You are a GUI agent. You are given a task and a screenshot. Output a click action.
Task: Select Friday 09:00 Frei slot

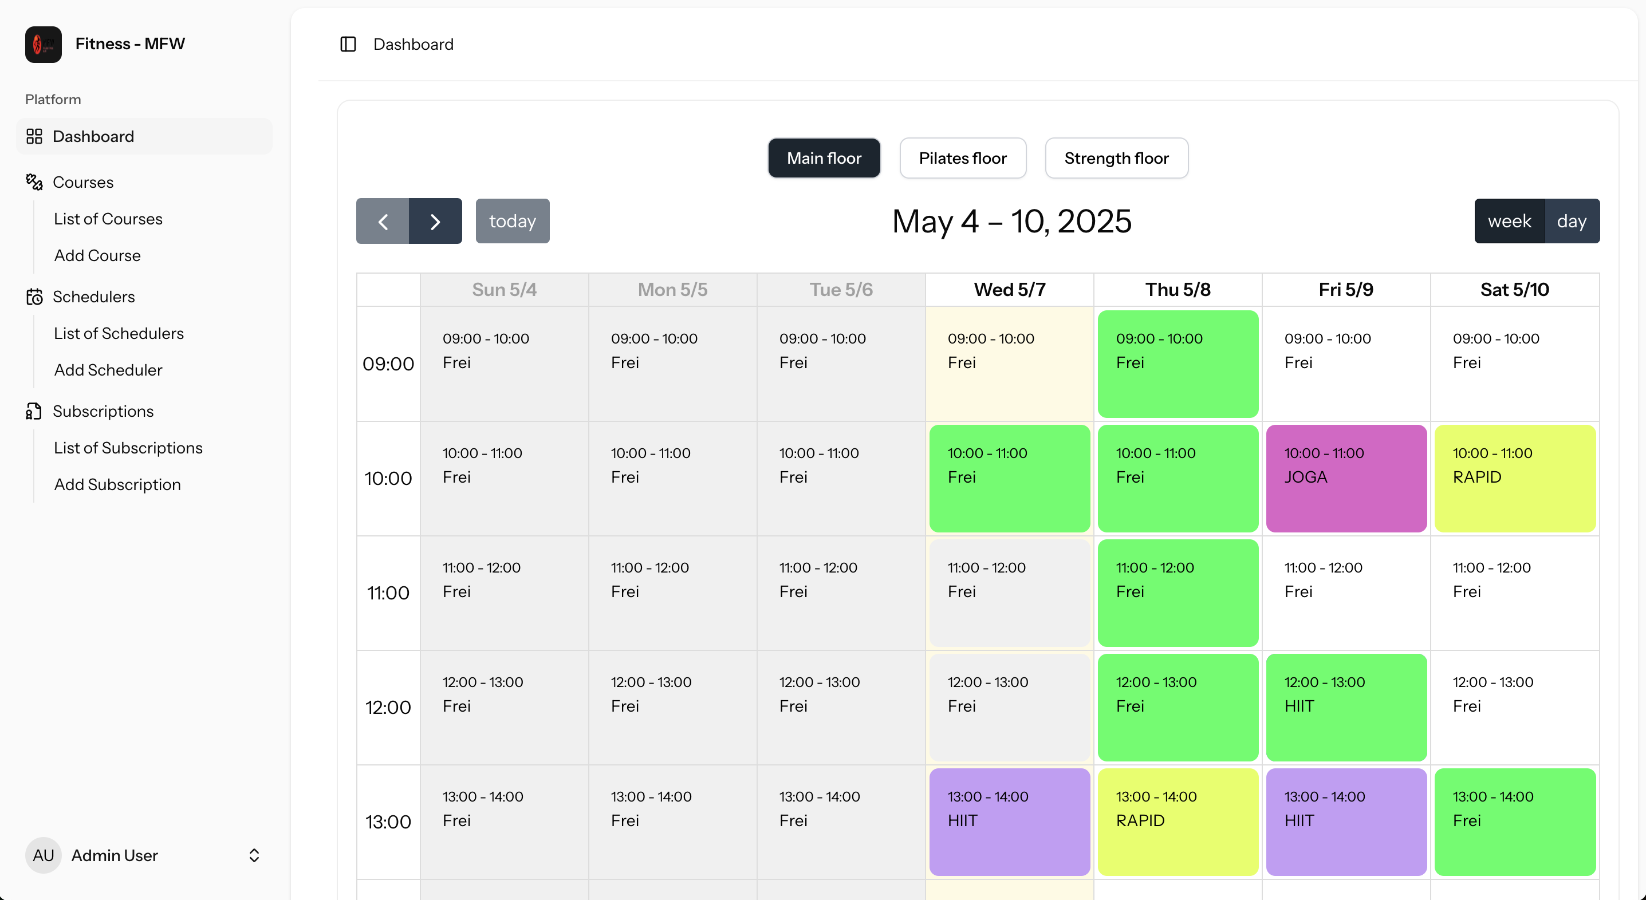click(x=1346, y=364)
